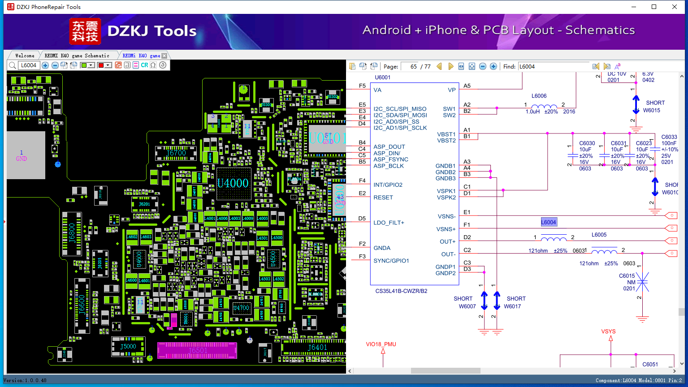This screenshot has width=688, height=387.
Task: Click the DZKJ red logo in the banner
Action: [x=85, y=31]
